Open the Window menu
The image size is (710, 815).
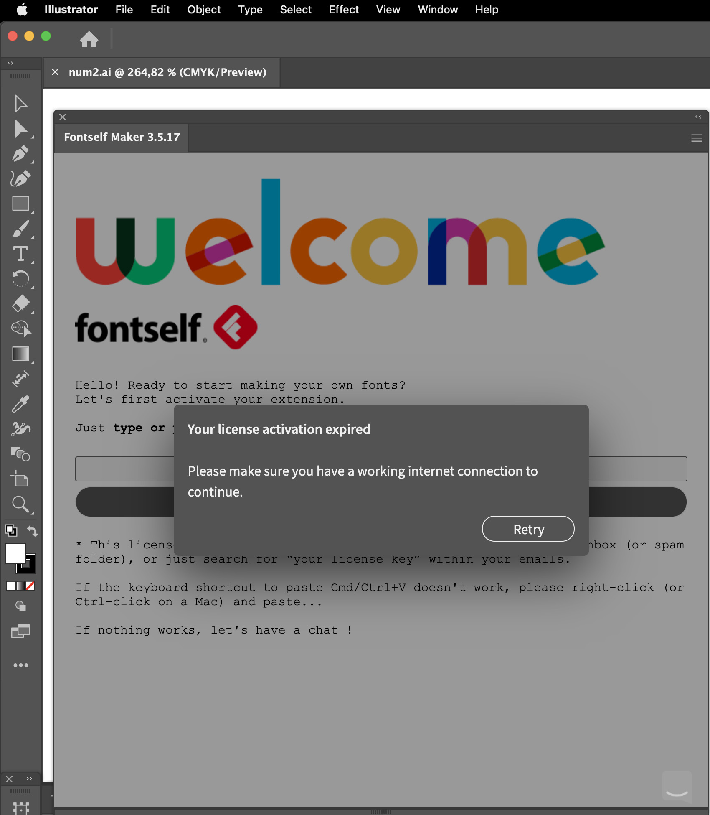point(437,10)
